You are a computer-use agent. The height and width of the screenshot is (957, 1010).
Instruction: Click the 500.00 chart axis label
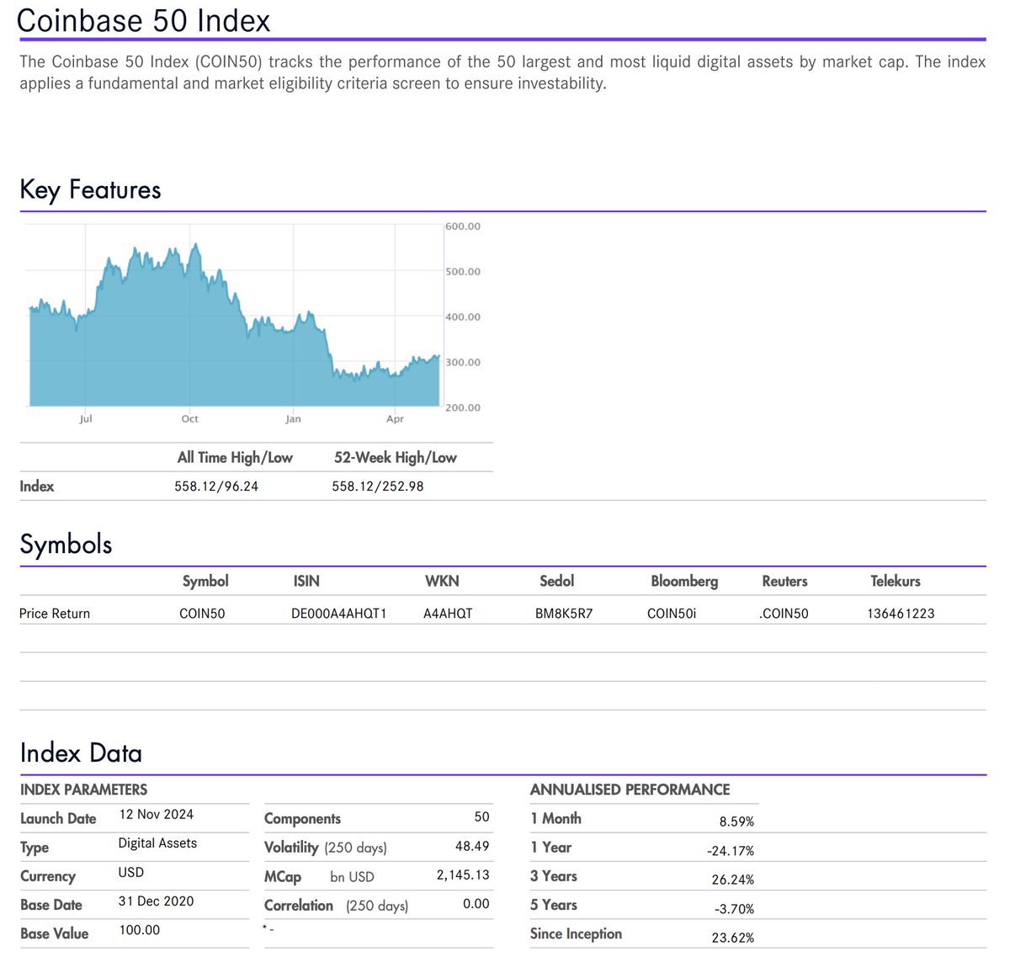(x=463, y=272)
